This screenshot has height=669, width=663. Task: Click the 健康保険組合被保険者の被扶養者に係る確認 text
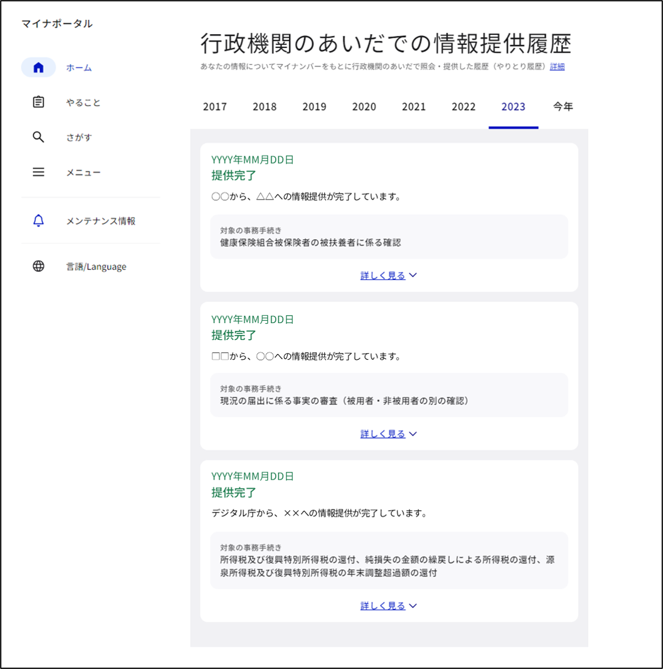click(310, 243)
